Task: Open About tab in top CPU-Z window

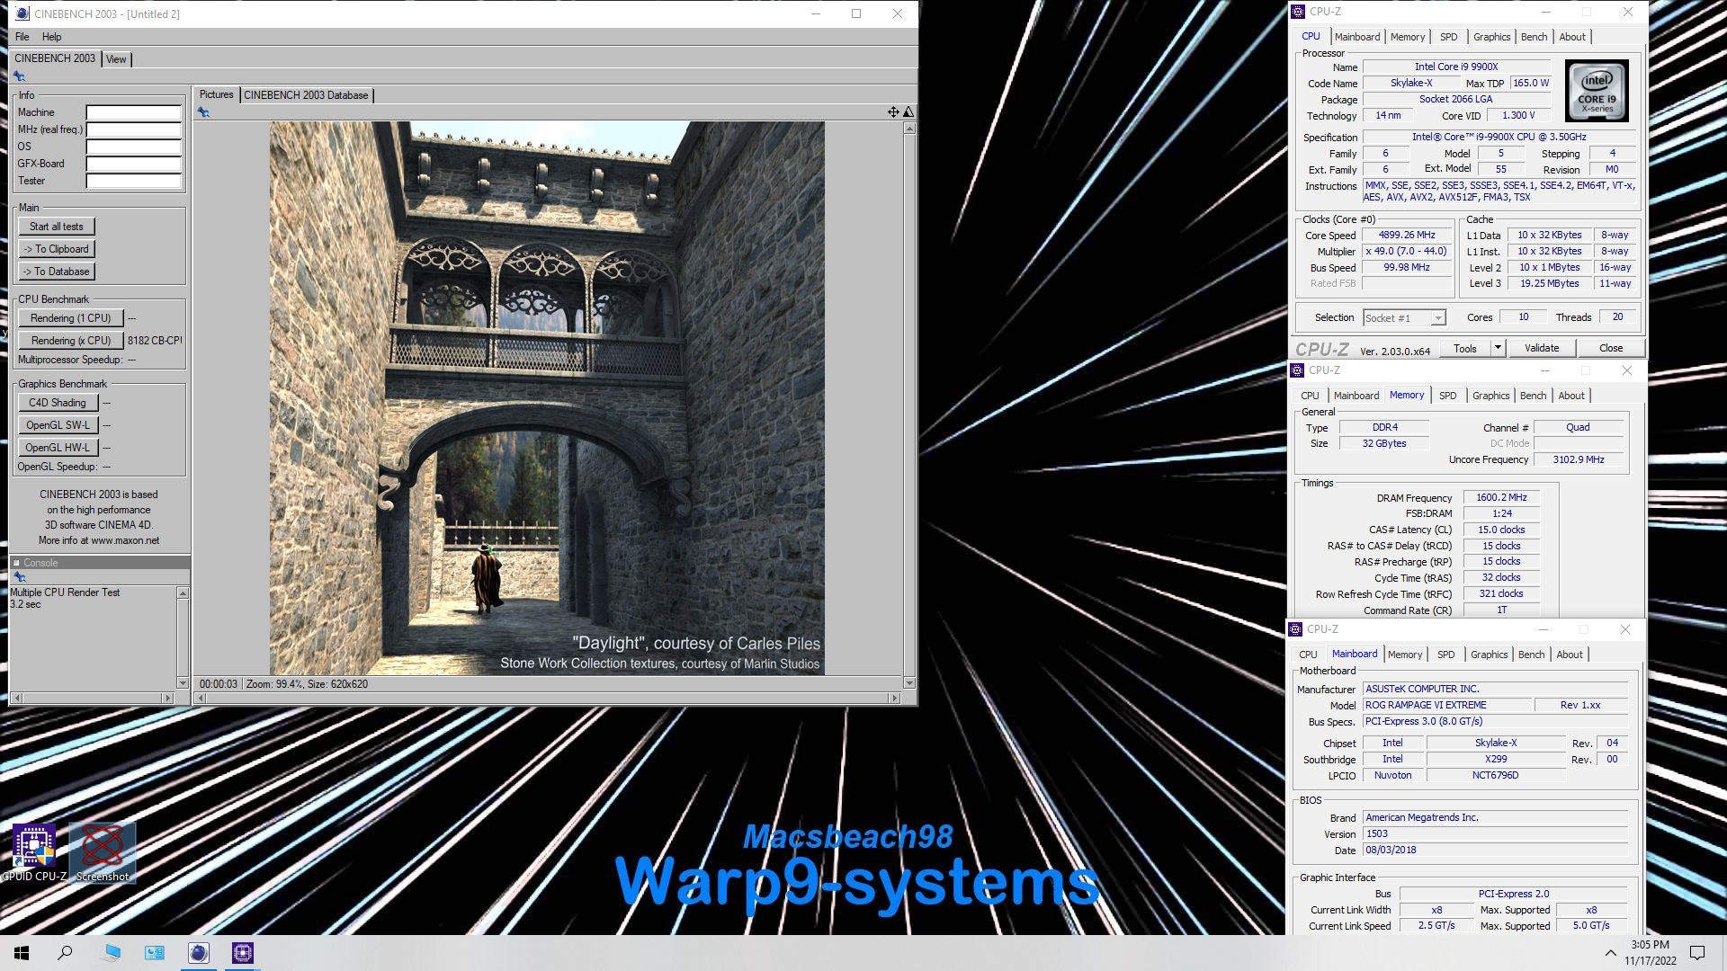Action: point(1572,37)
